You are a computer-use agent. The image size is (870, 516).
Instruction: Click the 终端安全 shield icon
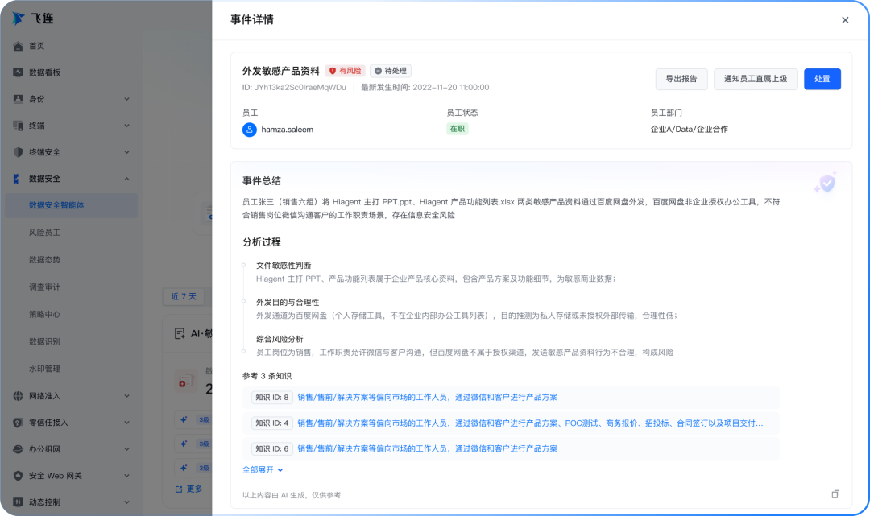[x=18, y=152]
